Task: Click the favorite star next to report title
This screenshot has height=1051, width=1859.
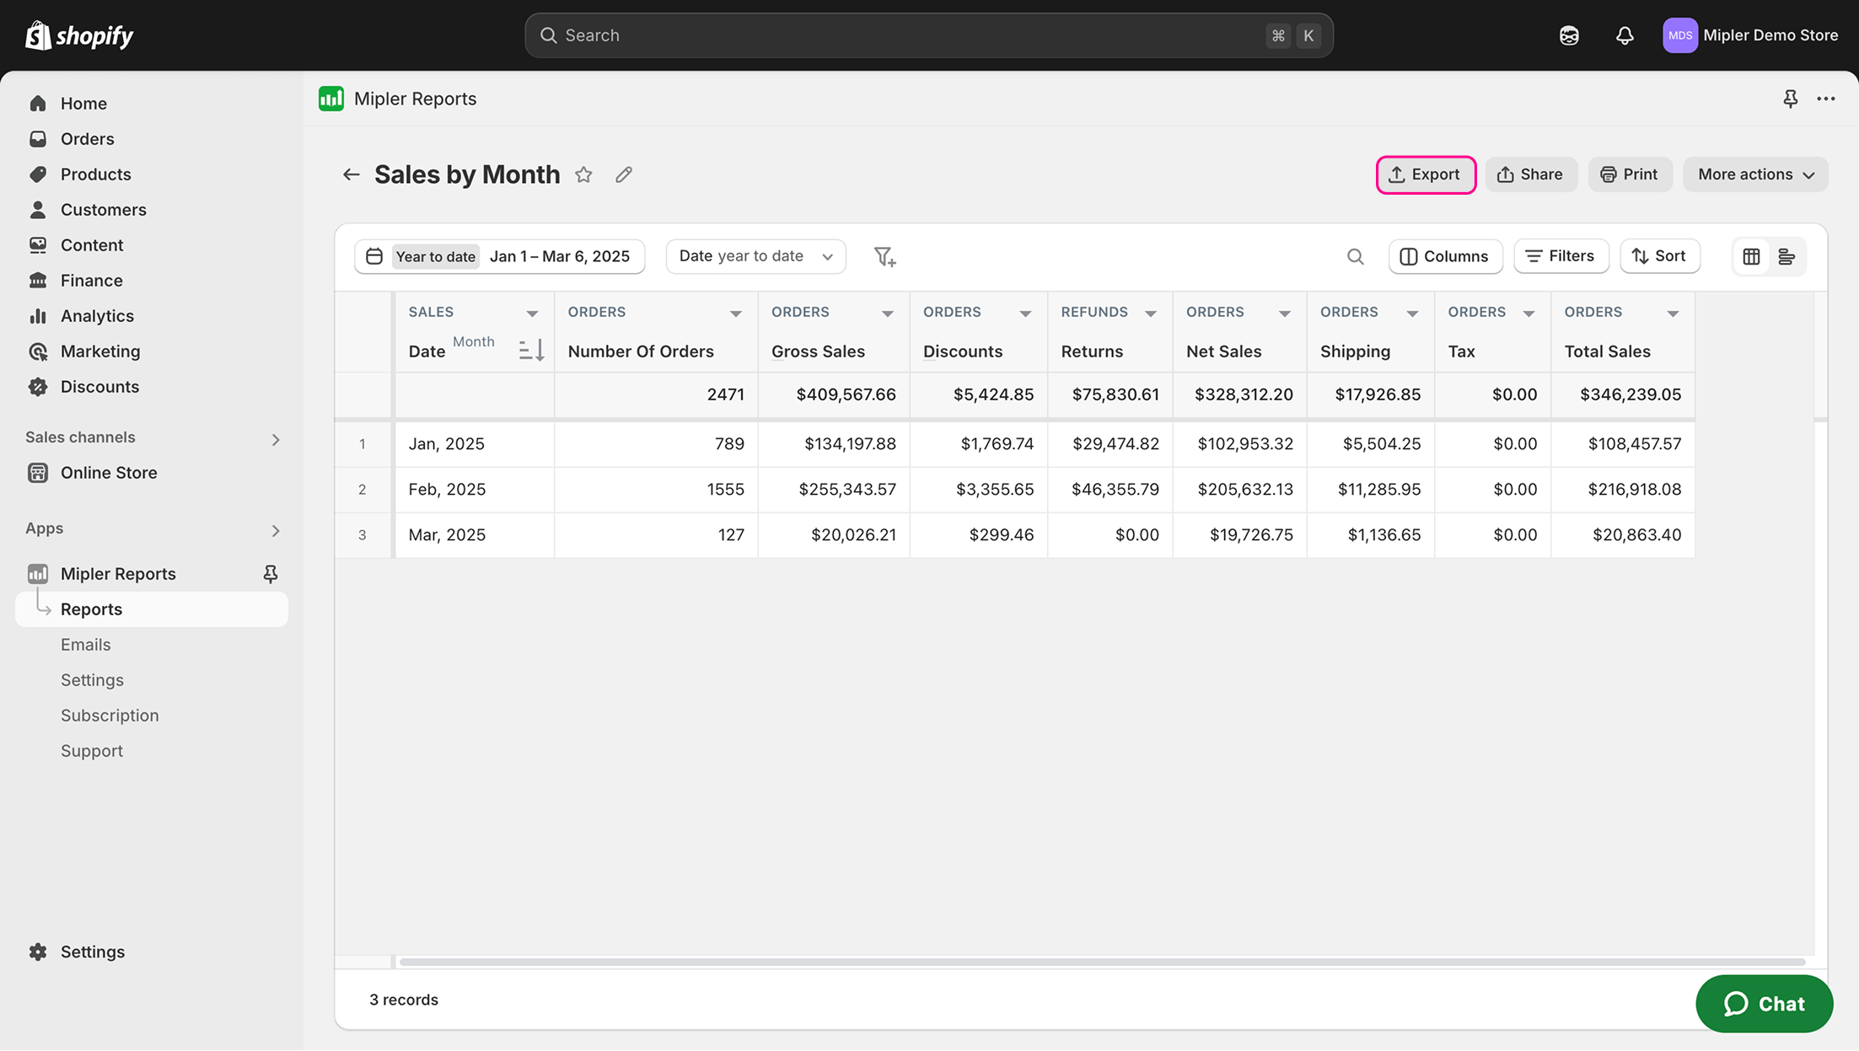Action: 583,174
